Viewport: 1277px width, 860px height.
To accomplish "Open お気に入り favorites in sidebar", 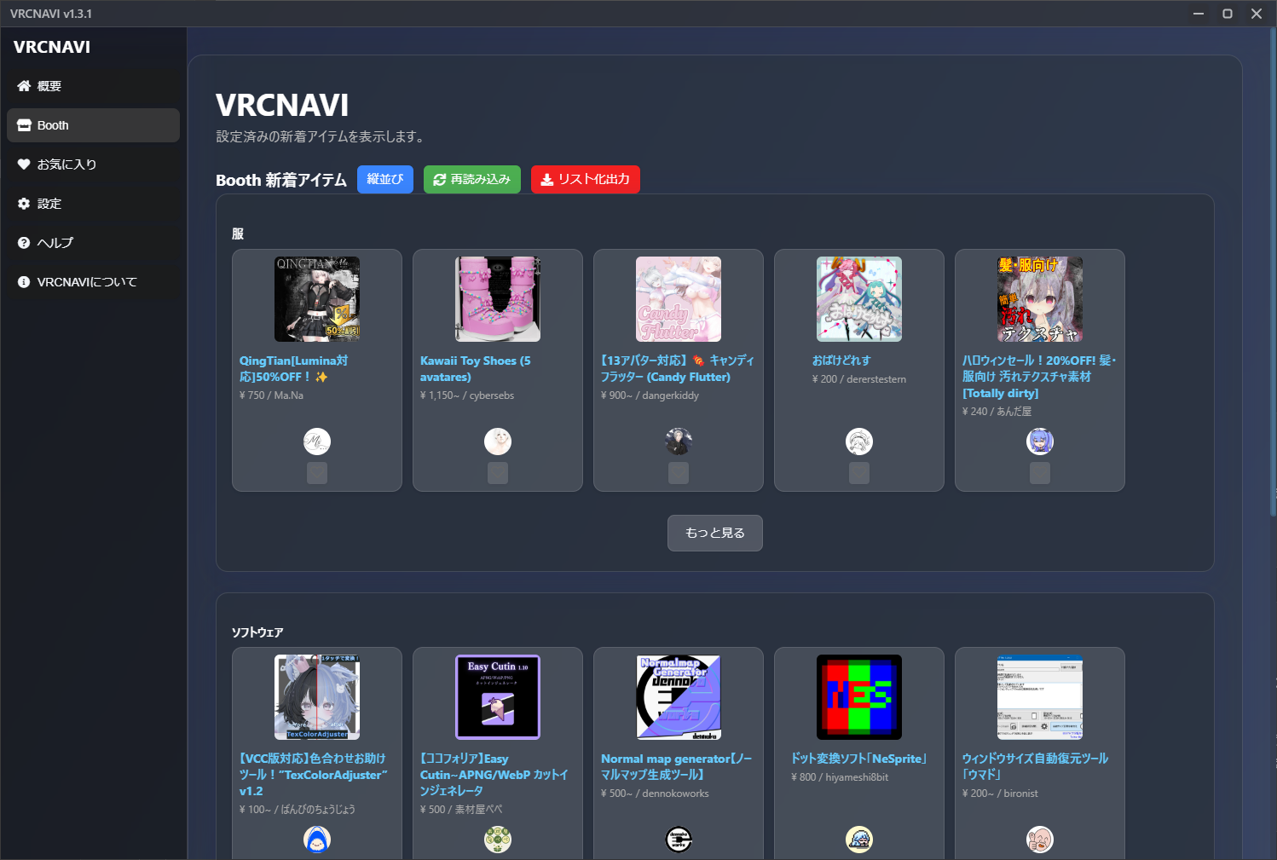I will (93, 164).
